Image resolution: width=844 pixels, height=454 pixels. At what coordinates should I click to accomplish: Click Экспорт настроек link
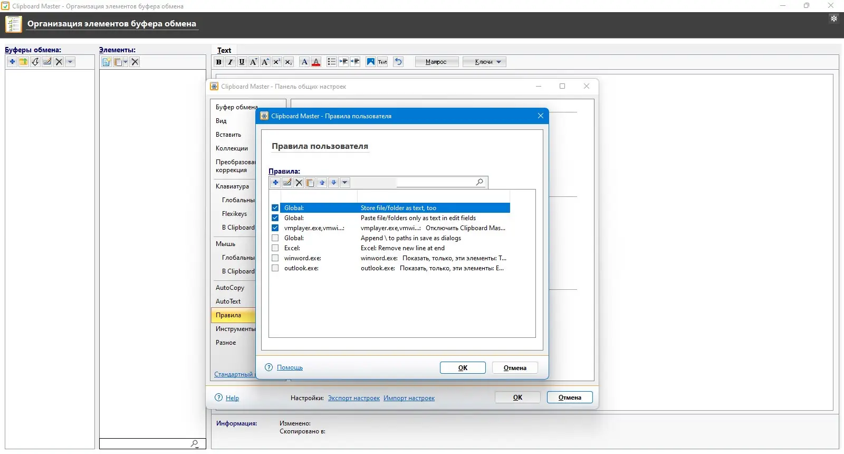[x=354, y=398]
